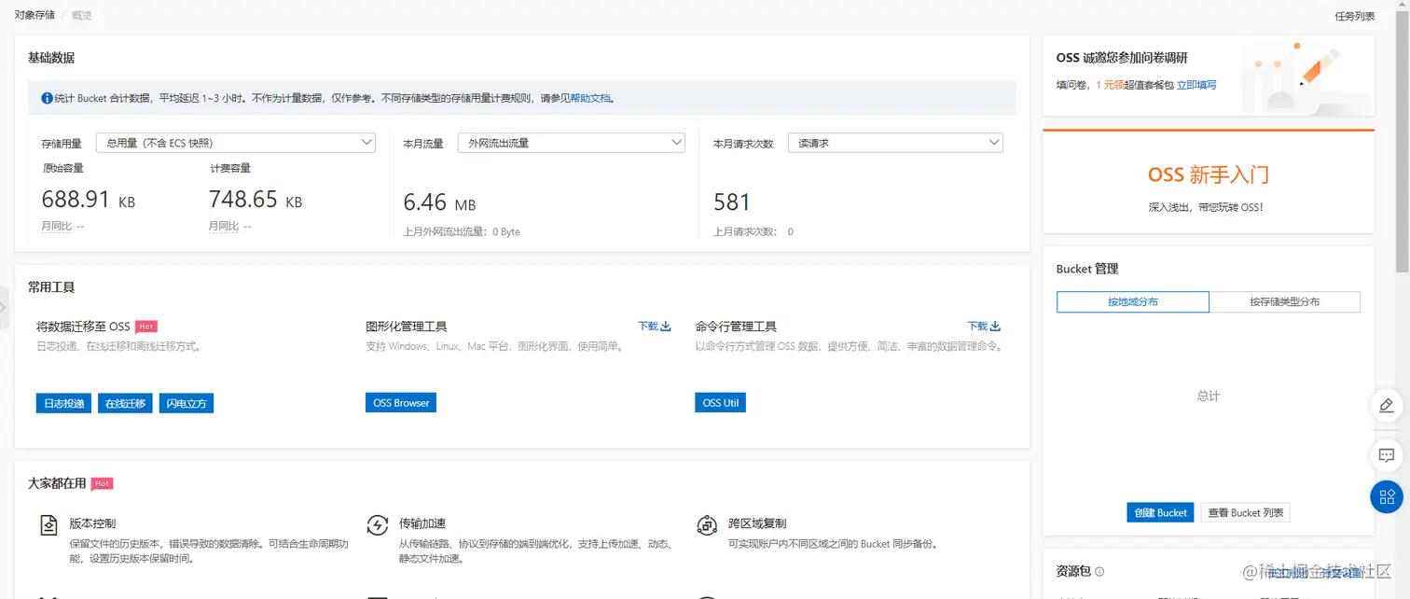The width and height of the screenshot is (1410, 599).
Task: Open the 帮助文档 help link
Action: pos(591,98)
